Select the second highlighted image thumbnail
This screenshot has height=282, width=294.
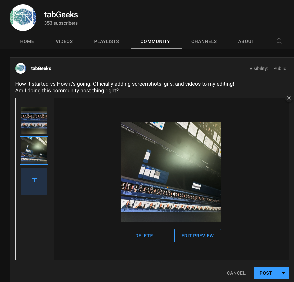[x=34, y=151]
